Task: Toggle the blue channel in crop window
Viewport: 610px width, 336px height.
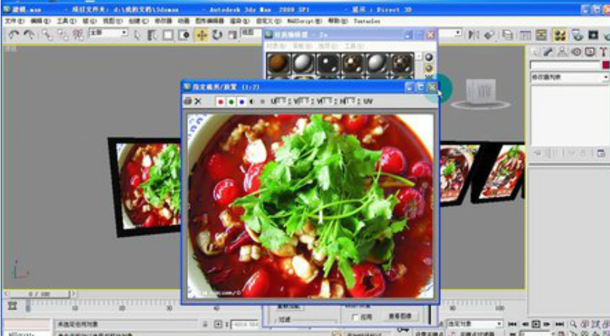Action: pos(242,101)
